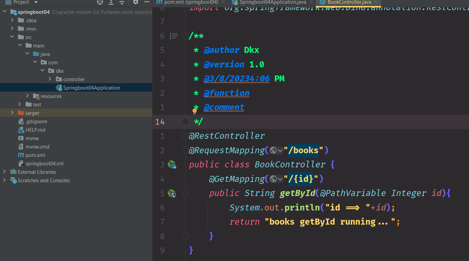Click the mvnw script file icon

21,138
